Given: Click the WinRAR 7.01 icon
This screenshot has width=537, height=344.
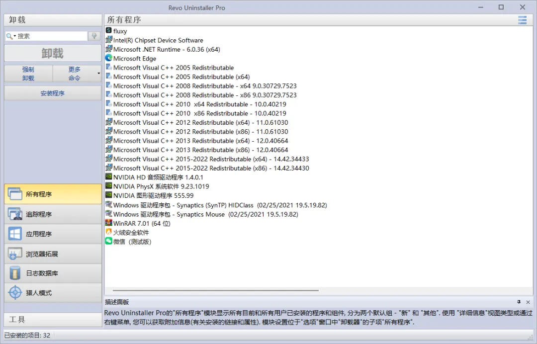Looking at the screenshot, I should click(108, 223).
